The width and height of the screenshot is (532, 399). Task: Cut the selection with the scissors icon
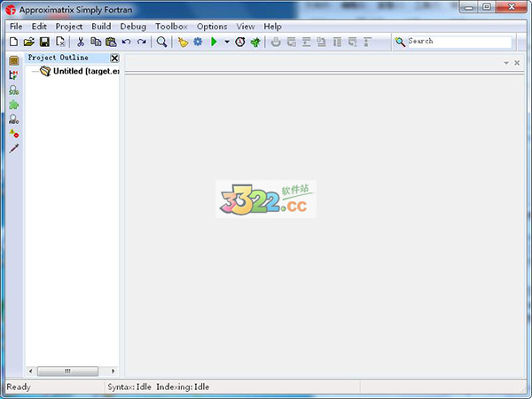[x=81, y=42]
